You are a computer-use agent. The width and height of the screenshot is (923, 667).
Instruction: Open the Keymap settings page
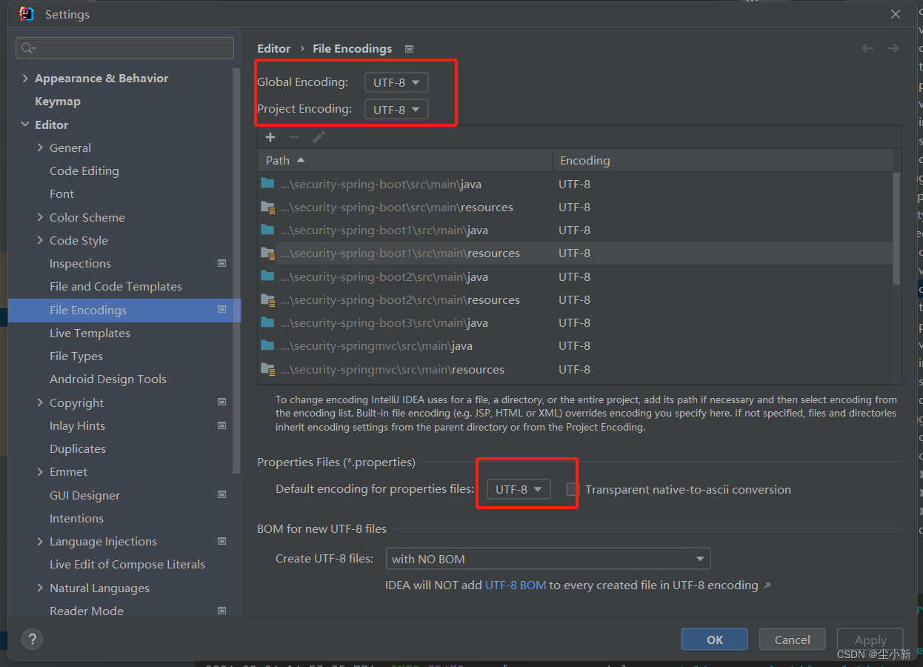58,102
